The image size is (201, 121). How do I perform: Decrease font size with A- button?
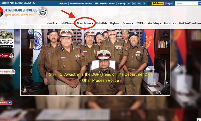129,4
